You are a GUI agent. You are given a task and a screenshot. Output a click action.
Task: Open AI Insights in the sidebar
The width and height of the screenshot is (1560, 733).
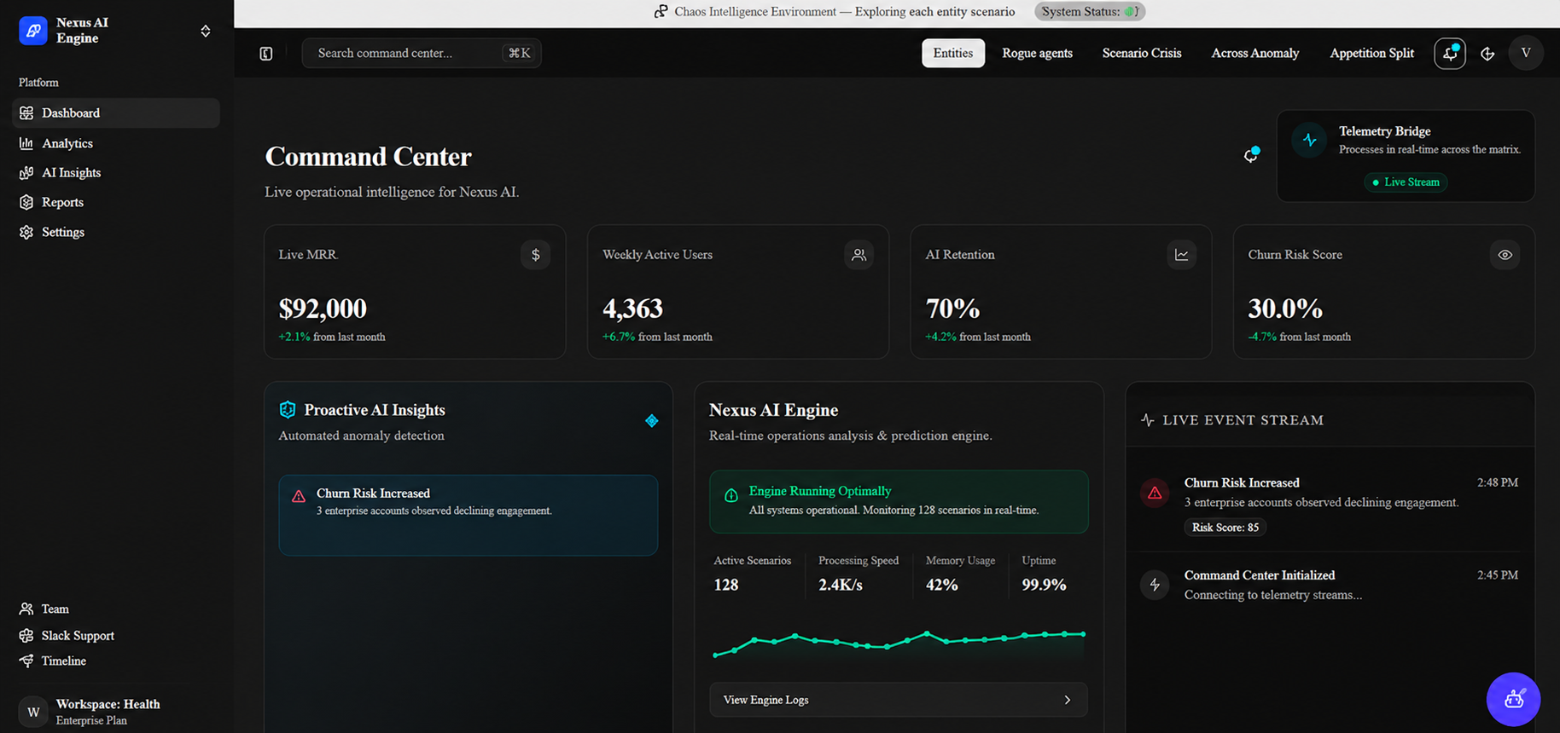pyautogui.click(x=116, y=172)
